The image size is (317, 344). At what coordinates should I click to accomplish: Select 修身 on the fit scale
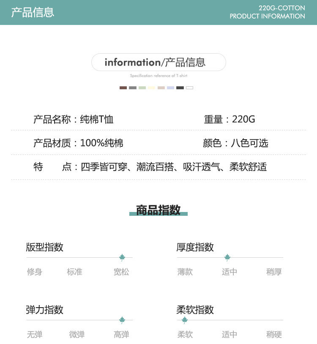coord(34,272)
